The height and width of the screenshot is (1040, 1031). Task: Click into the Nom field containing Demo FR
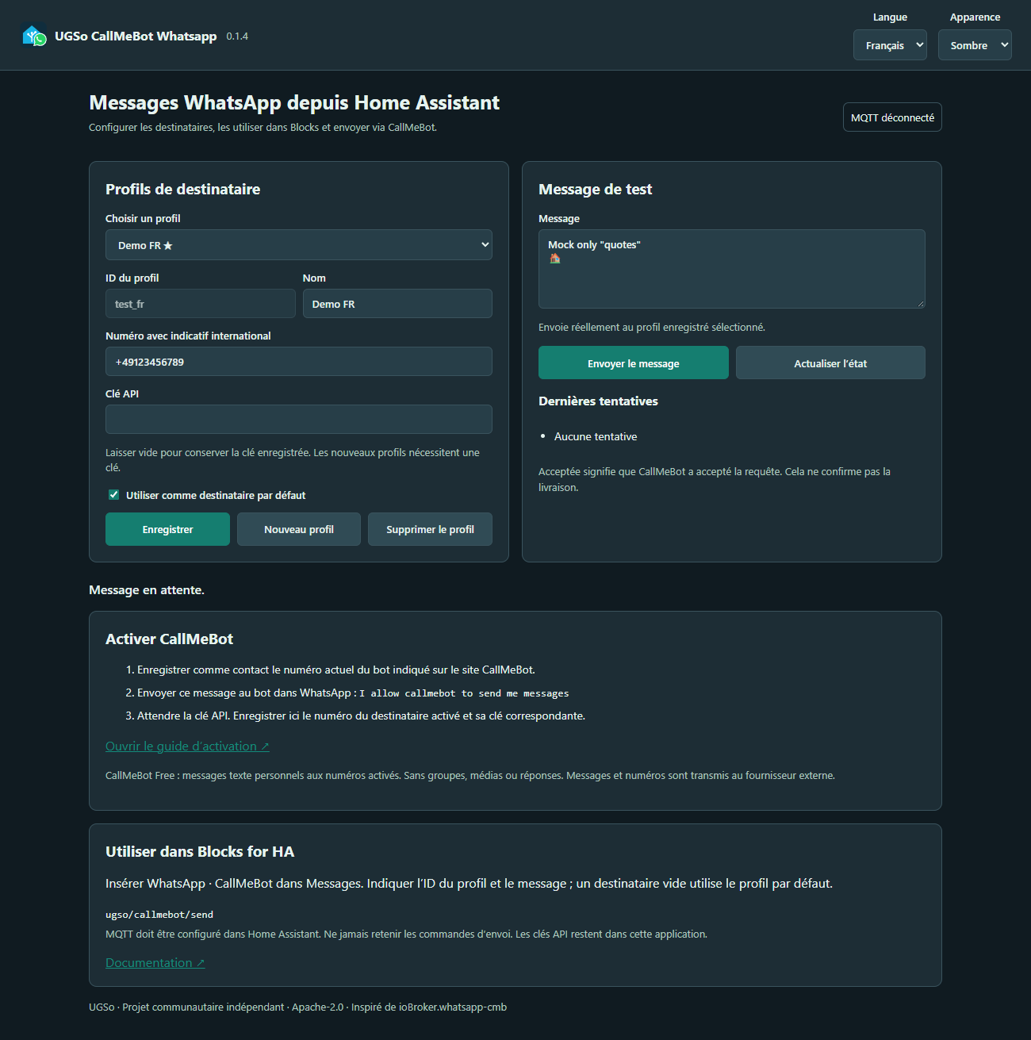click(x=397, y=304)
